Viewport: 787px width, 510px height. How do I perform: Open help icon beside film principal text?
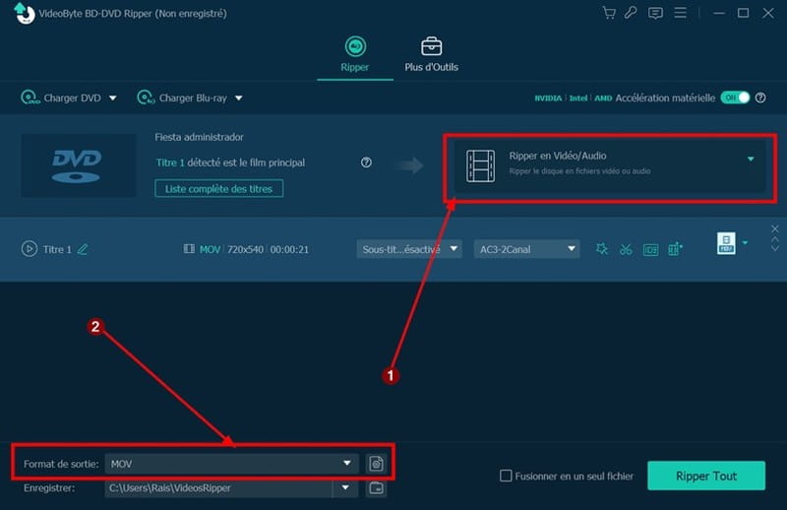click(366, 162)
